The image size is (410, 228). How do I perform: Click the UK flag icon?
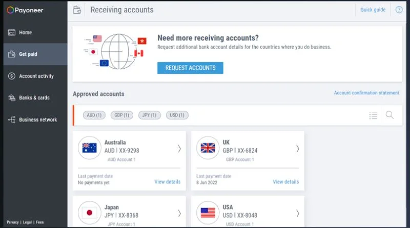(x=208, y=148)
